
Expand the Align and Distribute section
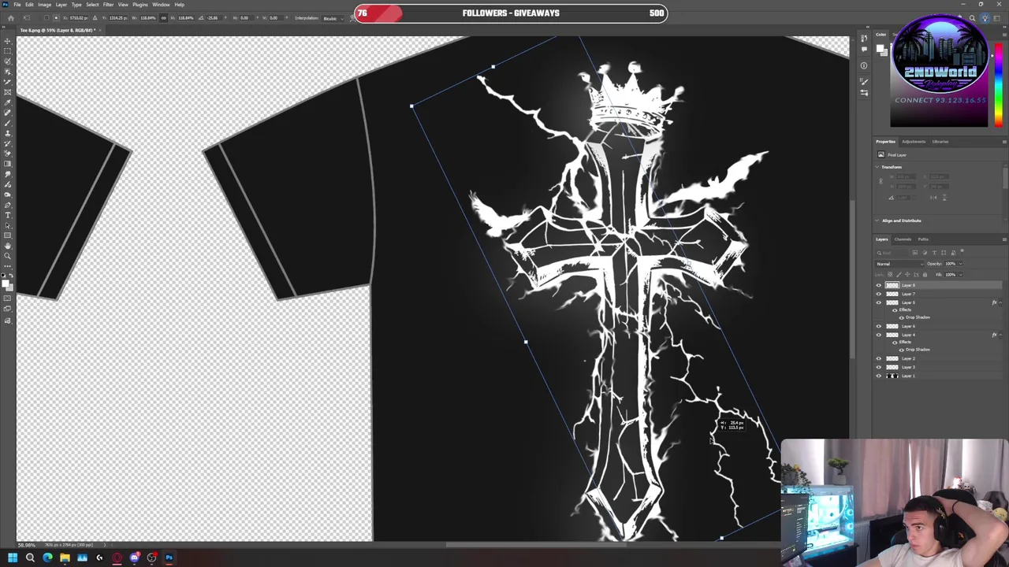click(x=878, y=220)
